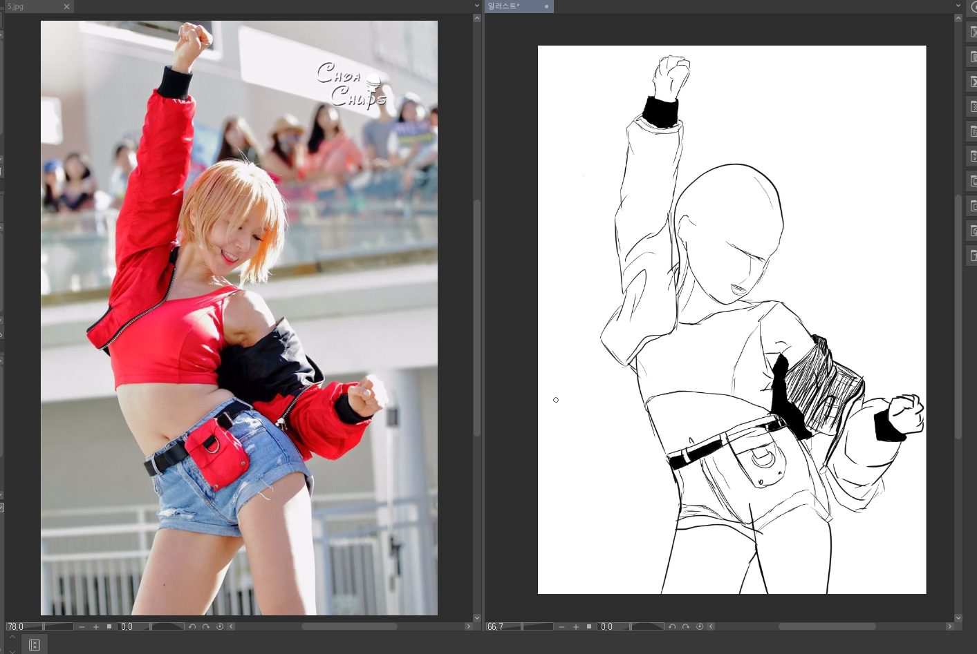Open the tab list dropdown for the 일러스트 pane
This screenshot has width=977, height=654.
pos(958,6)
